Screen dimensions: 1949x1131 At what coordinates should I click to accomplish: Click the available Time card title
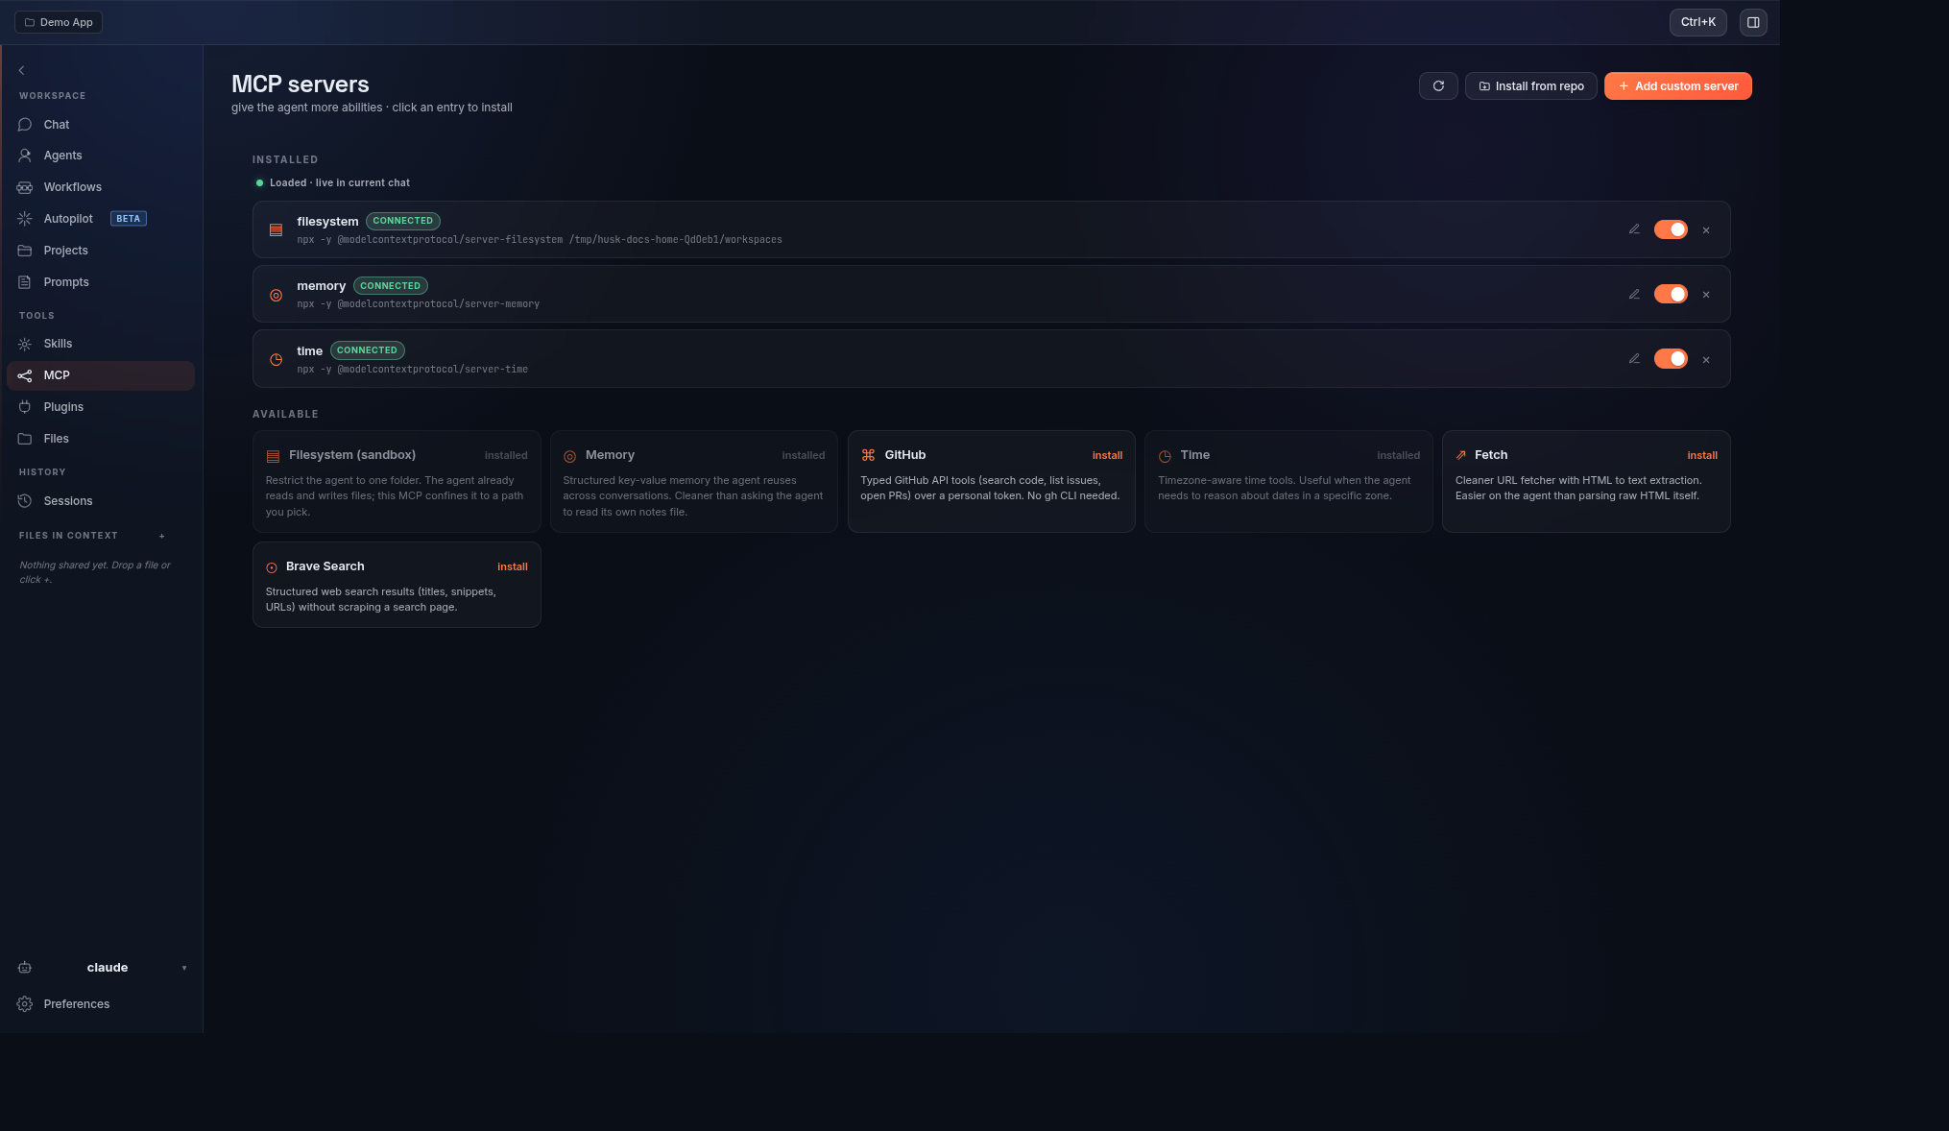point(1194,455)
